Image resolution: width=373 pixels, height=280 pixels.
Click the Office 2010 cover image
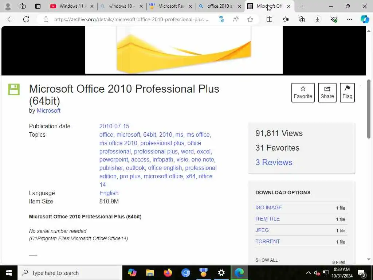tap(184, 50)
